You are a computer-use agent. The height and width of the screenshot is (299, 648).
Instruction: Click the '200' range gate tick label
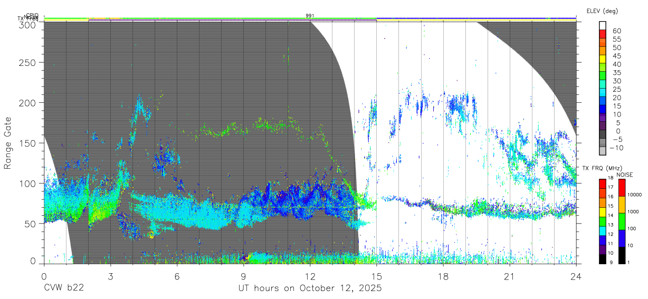point(27,103)
